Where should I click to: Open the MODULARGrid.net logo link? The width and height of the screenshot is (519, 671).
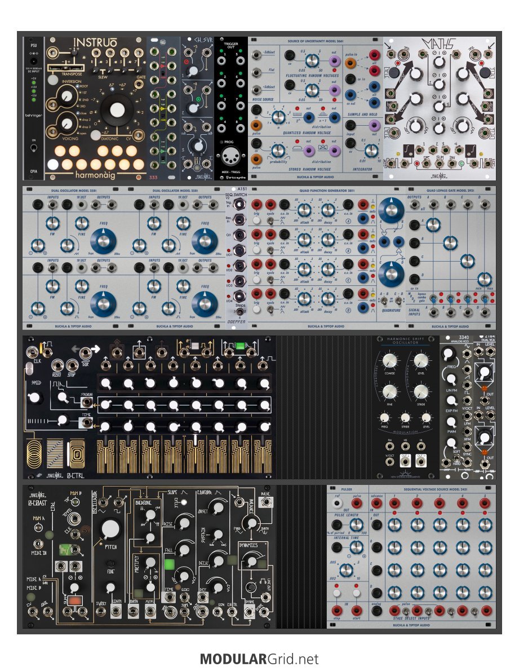click(259, 658)
